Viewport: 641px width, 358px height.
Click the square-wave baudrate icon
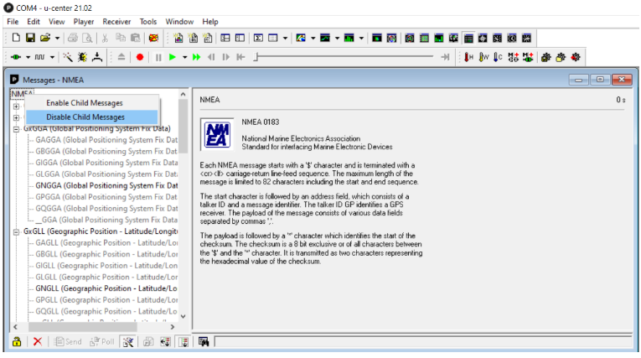click(x=39, y=57)
